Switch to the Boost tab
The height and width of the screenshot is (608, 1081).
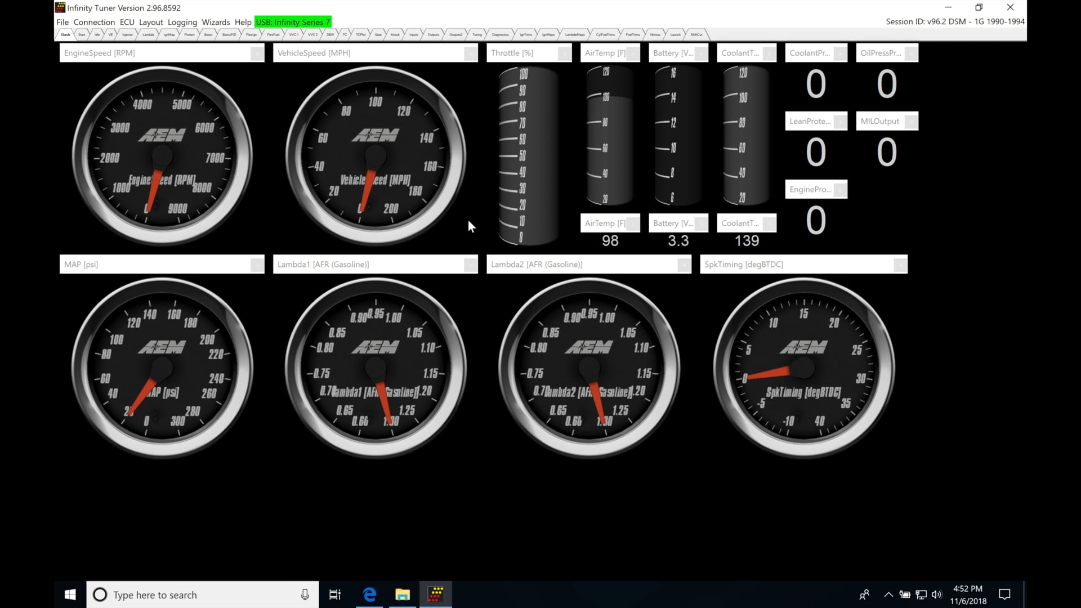coord(208,34)
